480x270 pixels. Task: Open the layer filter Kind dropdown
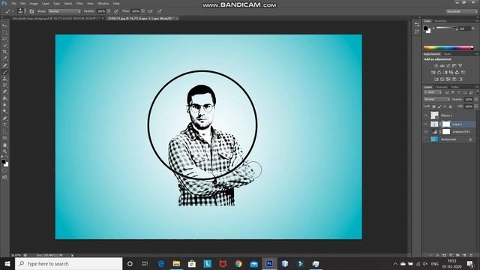433,92
